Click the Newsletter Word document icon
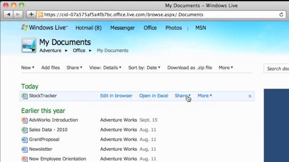 (x=24, y=149)
